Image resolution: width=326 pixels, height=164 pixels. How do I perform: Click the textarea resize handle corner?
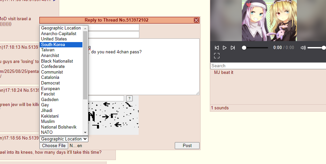pos(198,93)
